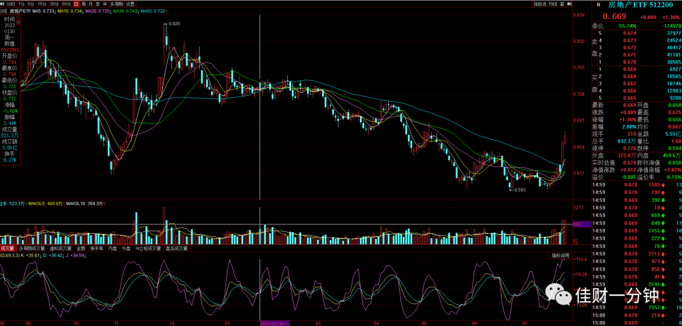Select the 金额 amount indicator tab
The image size is (682, 326).
(x=81, y=248)
